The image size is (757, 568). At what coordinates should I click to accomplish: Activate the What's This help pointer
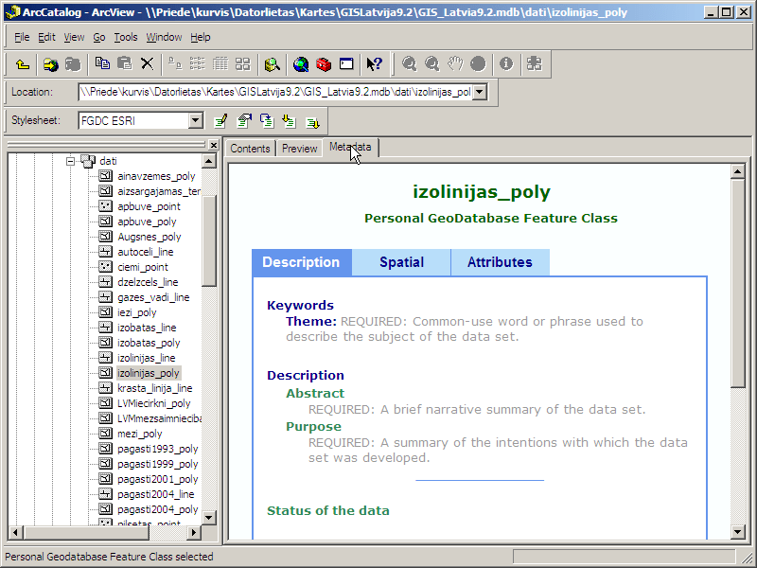click(x=374, y=64)
